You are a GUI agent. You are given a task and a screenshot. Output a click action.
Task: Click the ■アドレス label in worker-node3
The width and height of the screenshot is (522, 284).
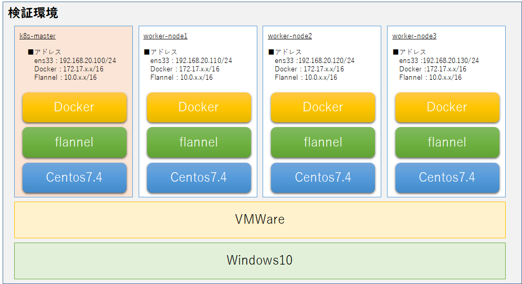point(410,52)
